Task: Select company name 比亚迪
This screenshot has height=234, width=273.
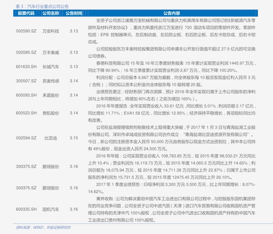Action: pos(50,138)
